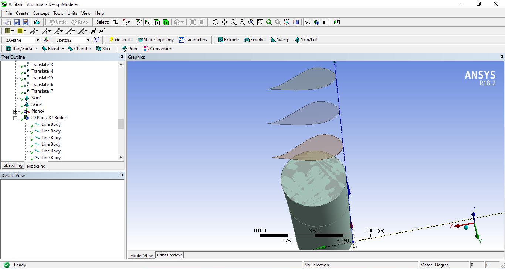Click the Tree Outline scrollbar
The height and width of the screenshot is (269, 505).
click(121, 124)
